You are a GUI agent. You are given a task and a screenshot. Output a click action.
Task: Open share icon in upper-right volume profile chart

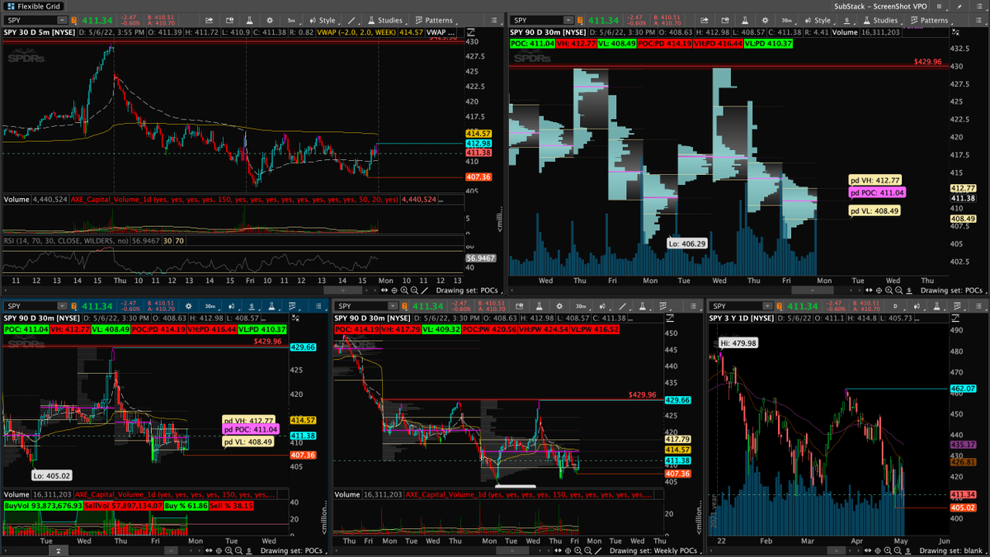[x=704, y=20]
